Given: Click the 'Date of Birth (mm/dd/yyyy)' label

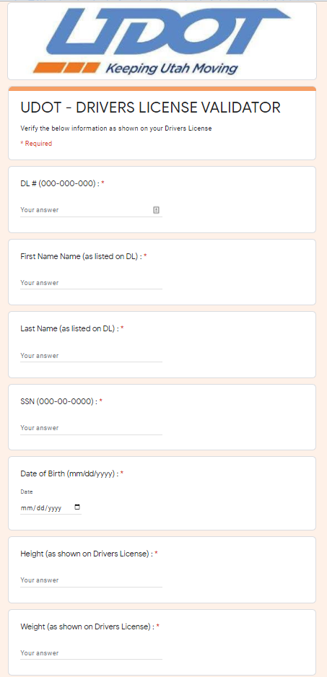Looking at the screenshot, I should 69,473.
